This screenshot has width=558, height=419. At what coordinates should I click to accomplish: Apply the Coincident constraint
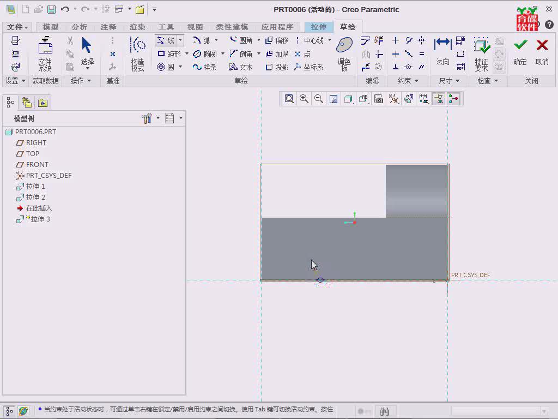click(409, 67)
